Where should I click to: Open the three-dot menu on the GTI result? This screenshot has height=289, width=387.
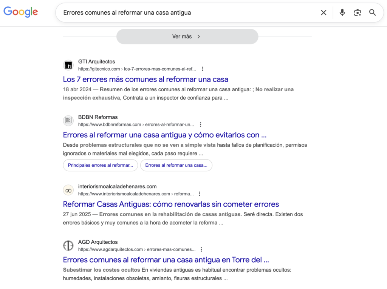coord(203,69)
